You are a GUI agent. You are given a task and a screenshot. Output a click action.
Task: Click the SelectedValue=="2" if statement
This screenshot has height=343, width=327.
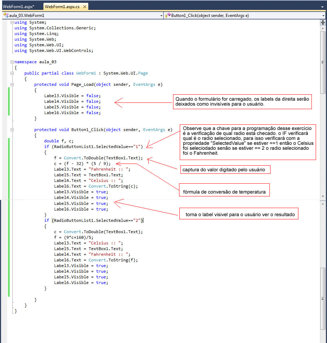pos(93,220)
